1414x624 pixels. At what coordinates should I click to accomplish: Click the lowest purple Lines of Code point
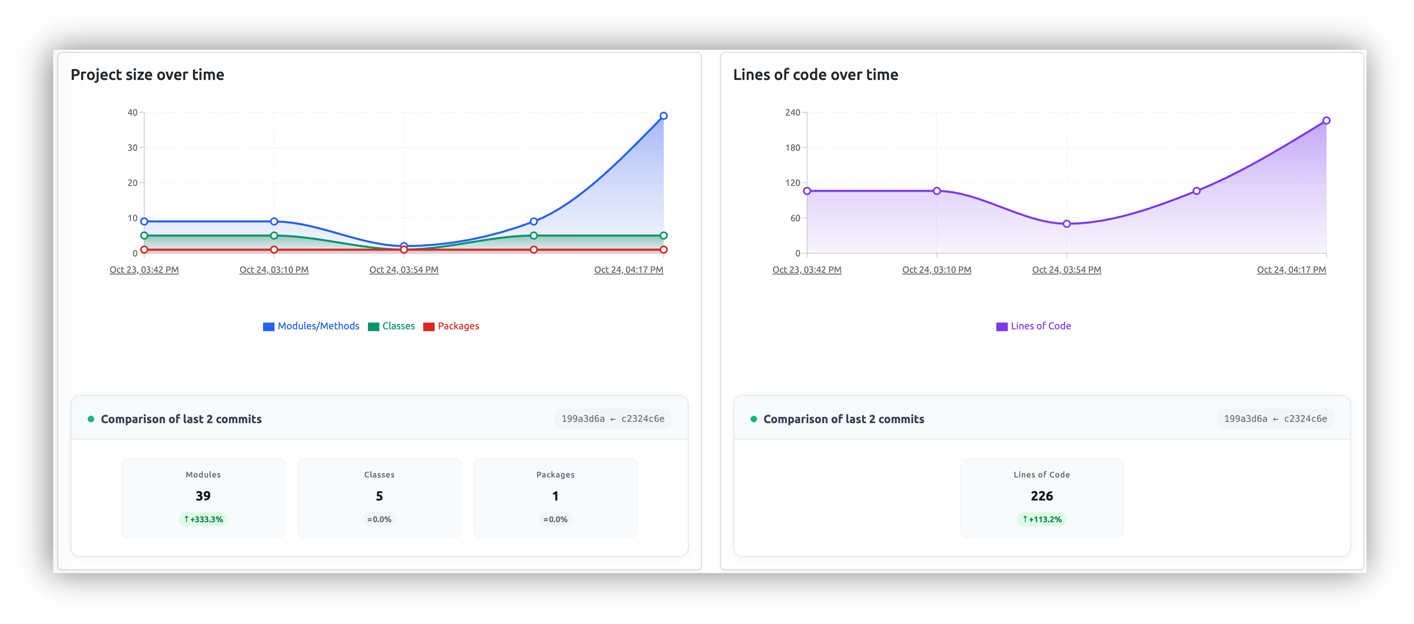(x=1067, y=224)
